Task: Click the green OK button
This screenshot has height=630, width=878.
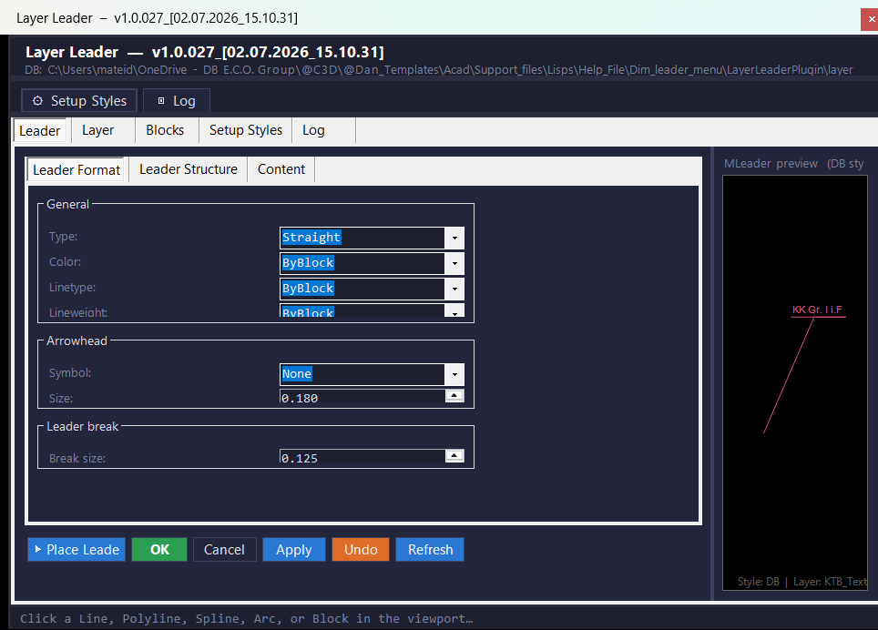Action: point(159,550)
